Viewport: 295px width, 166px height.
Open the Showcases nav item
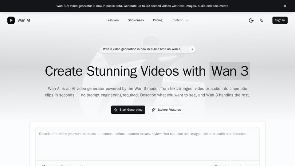pyautogui.click(x=136, y=20)
